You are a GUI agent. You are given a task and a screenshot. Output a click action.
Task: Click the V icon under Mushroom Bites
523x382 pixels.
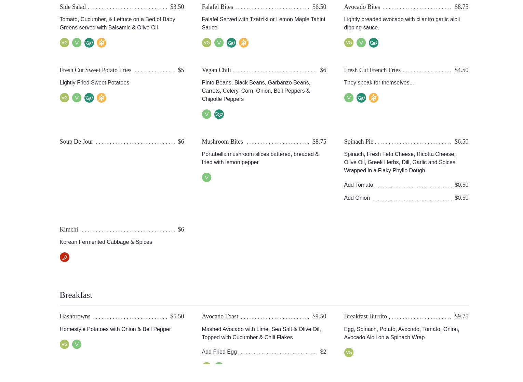(206, 177)
